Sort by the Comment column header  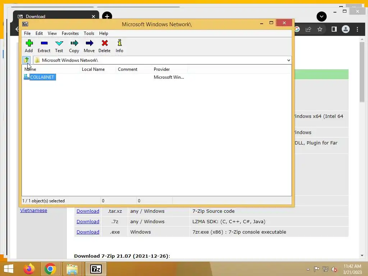click(133, 69)
